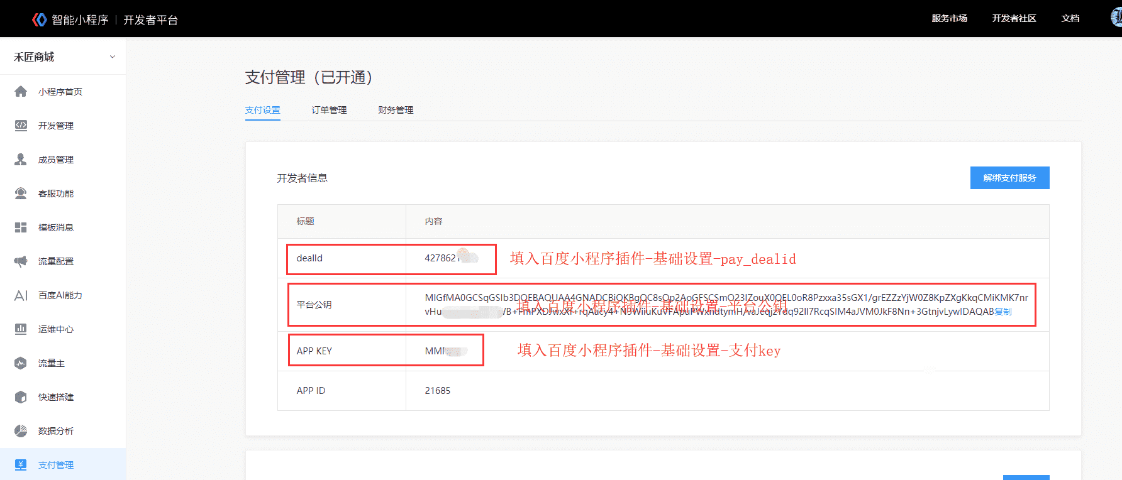The image size is (1122, 480).
Task: Open 服务市场 in the top navigation
Action: [950, 19]
